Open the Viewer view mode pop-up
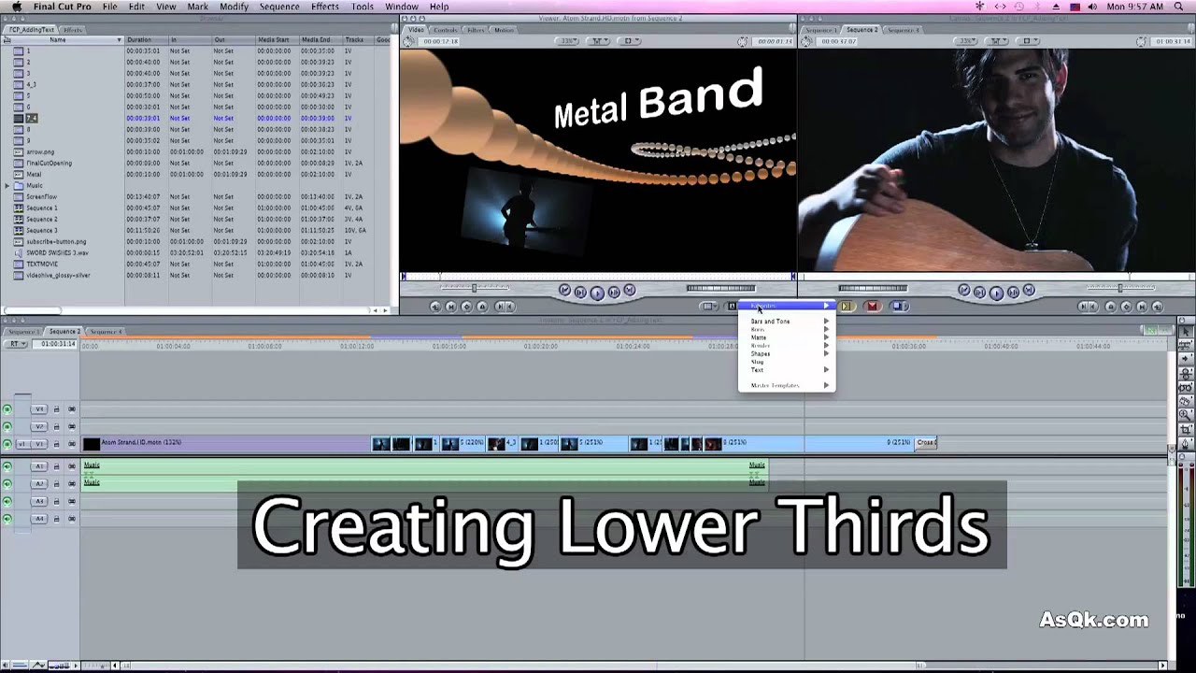Image resolution: width=1196 pixels, height=673 pixels. point(631,41)
